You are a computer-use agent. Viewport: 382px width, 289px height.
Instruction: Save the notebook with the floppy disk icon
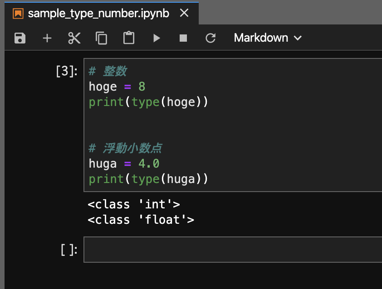point(20,38)
